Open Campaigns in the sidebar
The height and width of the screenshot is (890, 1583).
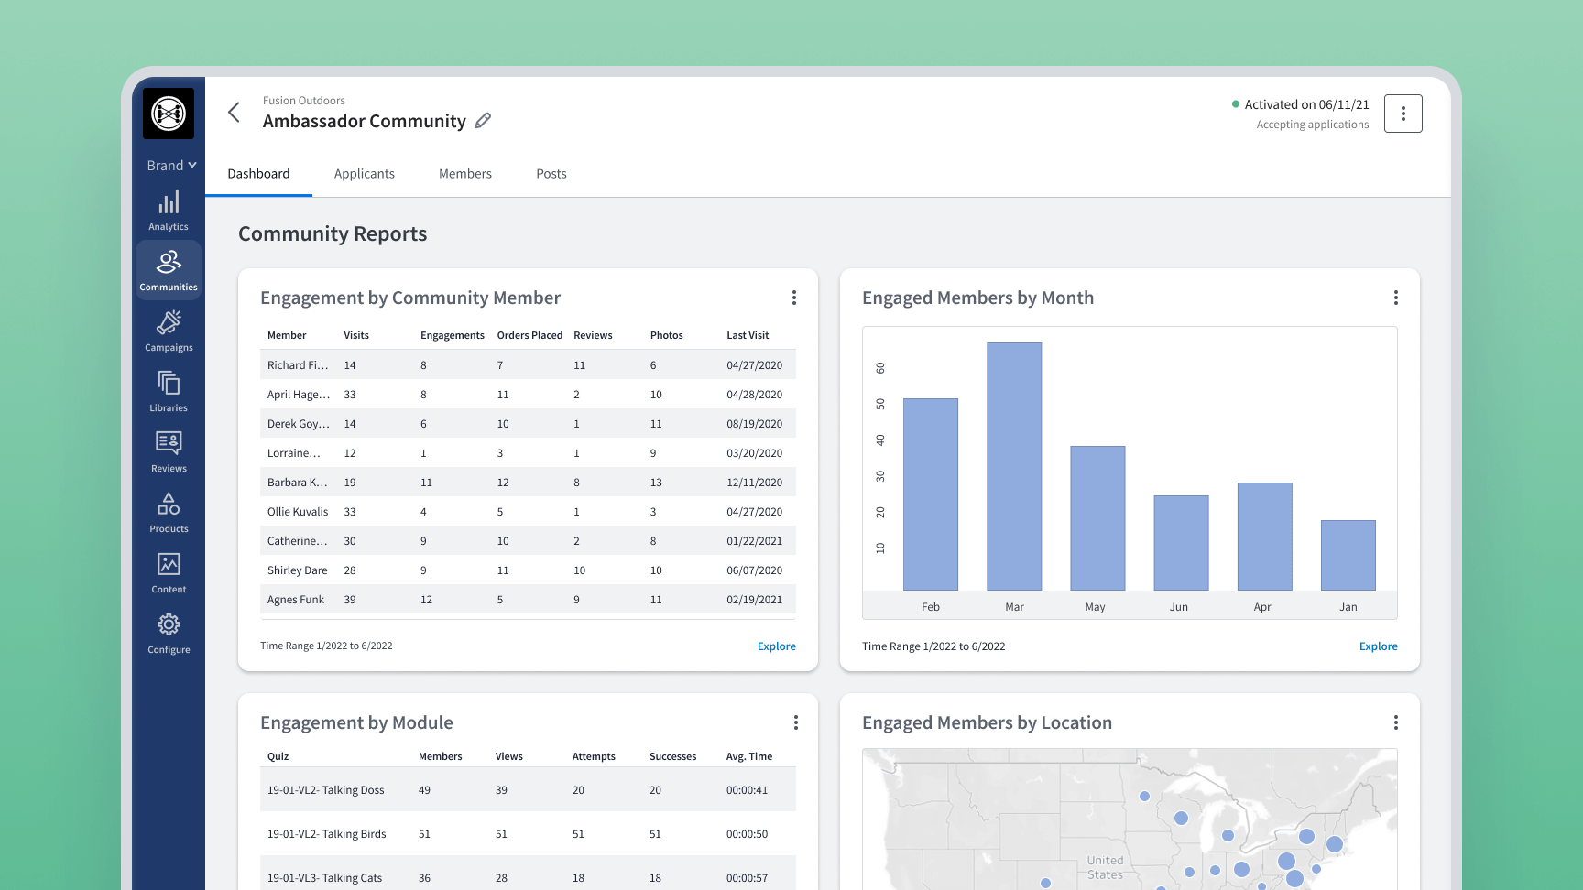point(169,331)
